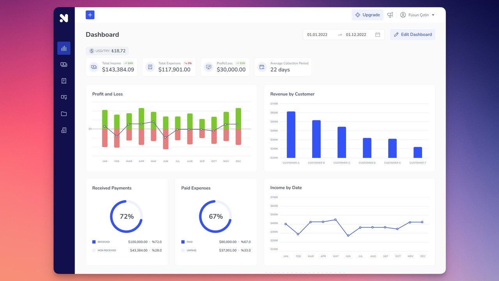Click the Edit Dashboard button
Image resolution: width=499 pixels, height=281 pixels.
tap(412, 35)
